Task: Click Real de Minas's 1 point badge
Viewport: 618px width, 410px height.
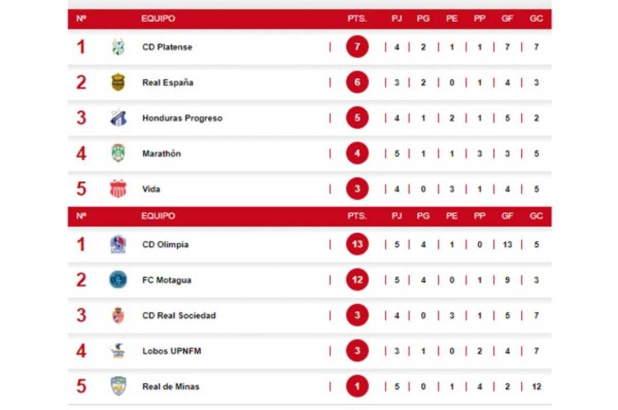Action: [357, 386]
